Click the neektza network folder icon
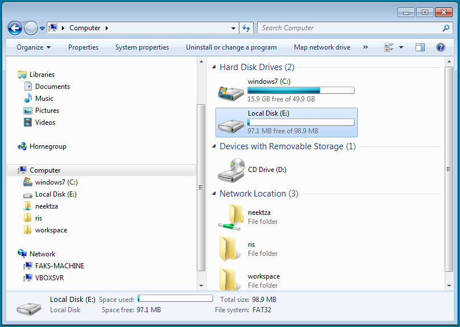 [x=231, y=217]
